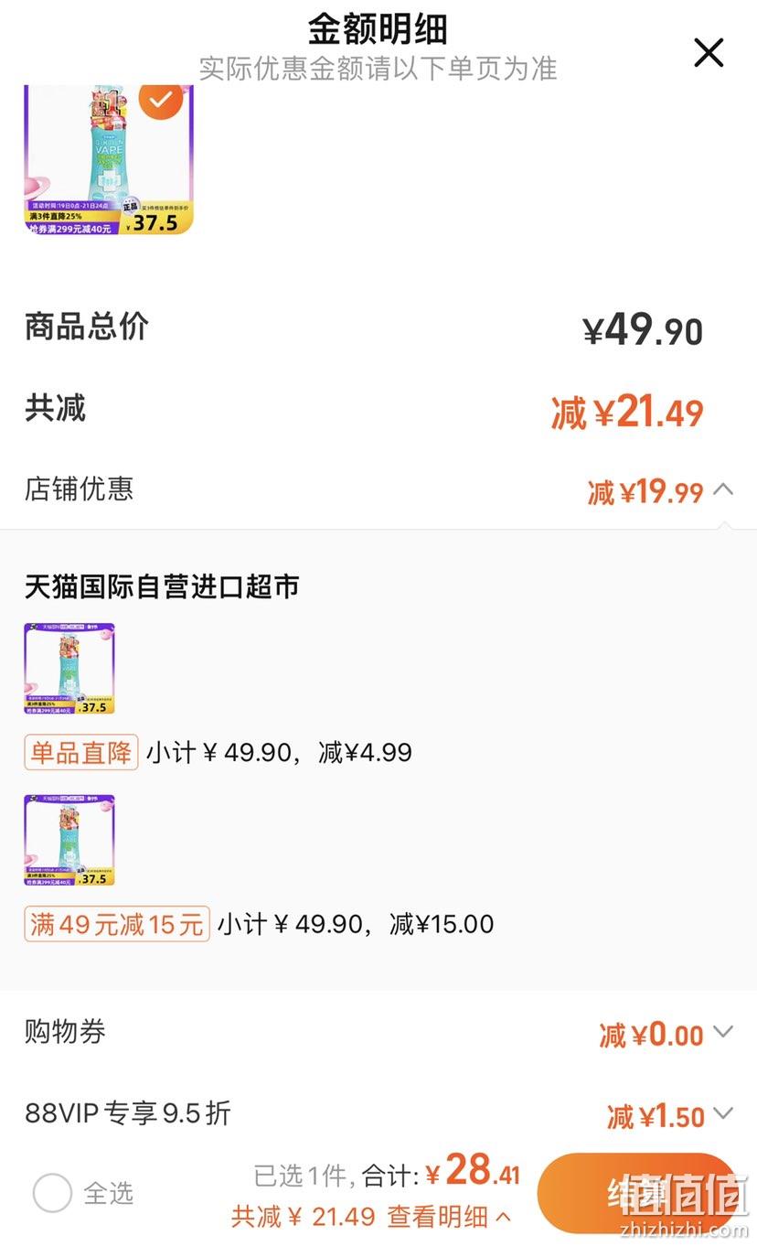Image resolution: width=757 pixels, height=1246 pixels.
Task: Tap the 满49元减15元 promotion tag
Action: (x=117, y=924)
